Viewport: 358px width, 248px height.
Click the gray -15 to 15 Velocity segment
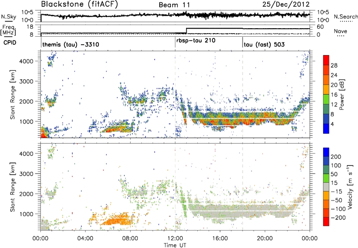(x=326, y=187)
